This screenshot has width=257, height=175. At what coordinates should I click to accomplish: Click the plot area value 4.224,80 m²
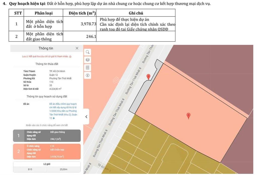click(55, 89)
